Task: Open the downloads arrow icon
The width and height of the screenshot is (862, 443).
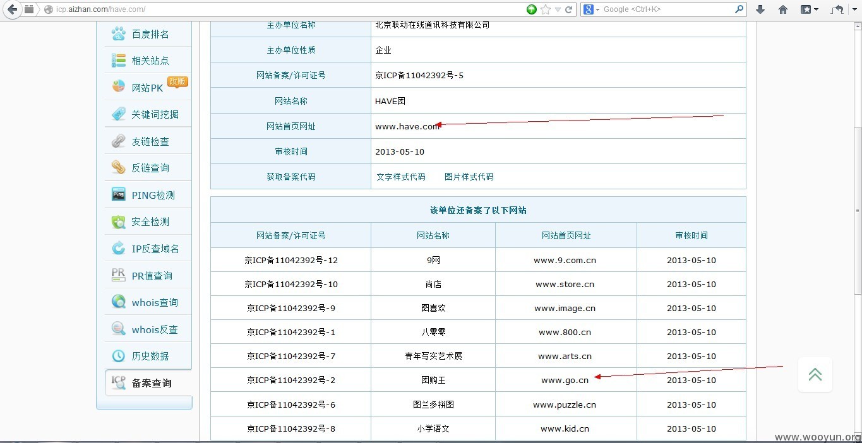Action: point(760,9)
